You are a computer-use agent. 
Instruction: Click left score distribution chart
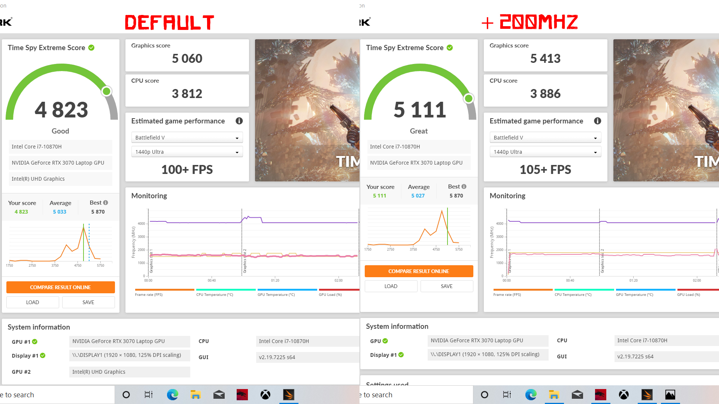coord(60,245)
